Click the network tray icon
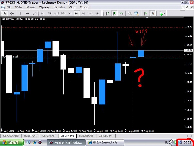The image size is (194, 146). [180, 142]
